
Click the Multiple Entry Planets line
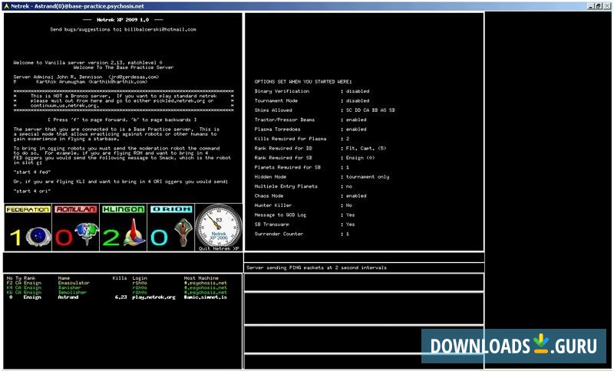tap(303, 186)
